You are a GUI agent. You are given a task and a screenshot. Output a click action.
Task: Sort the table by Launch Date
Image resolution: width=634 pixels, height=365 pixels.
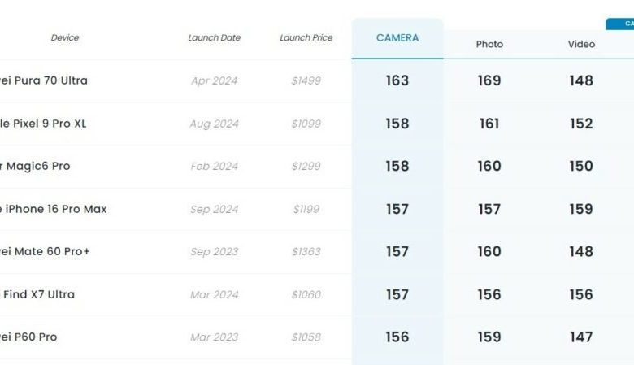point(215,38)
